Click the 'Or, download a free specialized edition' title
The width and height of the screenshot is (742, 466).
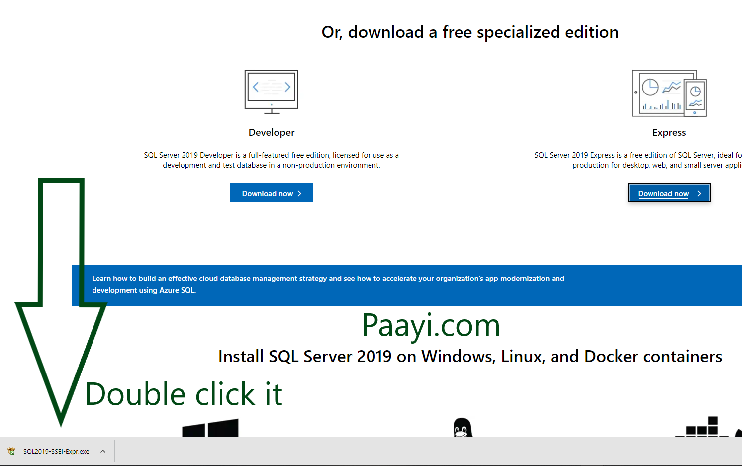click(470, 32)
